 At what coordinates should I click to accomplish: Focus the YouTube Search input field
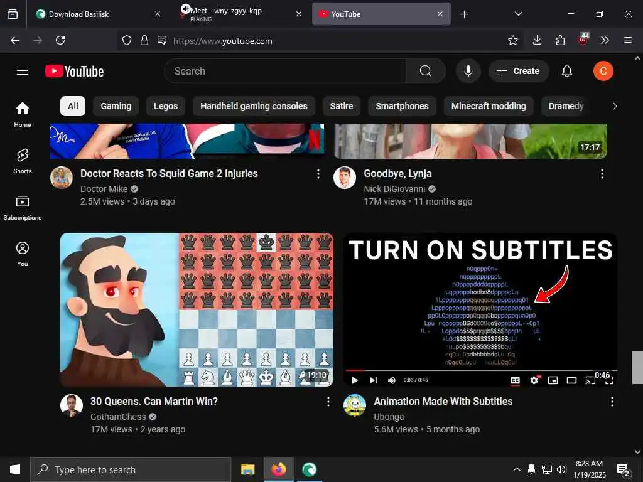click(285, 71)
